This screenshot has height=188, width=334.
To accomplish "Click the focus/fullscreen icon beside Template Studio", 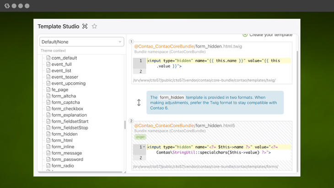I will (x=85, y=27).
